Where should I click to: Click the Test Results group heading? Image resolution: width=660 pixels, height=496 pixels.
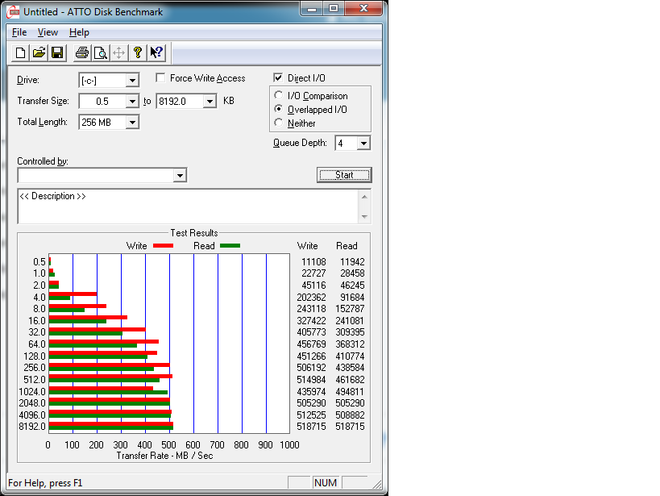coord(194,233)
